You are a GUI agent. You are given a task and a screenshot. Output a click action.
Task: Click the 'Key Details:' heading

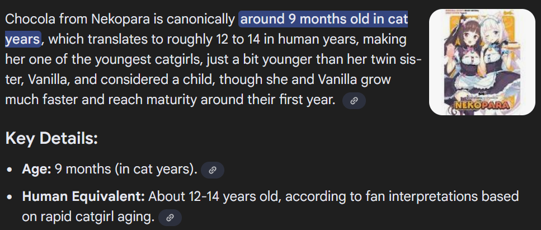tap(52, 139)
